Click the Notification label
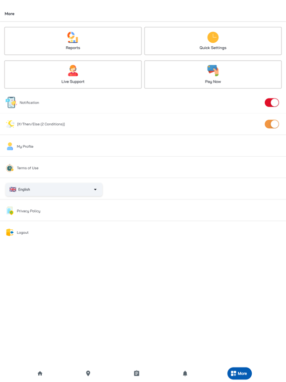Image resolution: width=286 pixels, height=382 pixels. [29, 102]
